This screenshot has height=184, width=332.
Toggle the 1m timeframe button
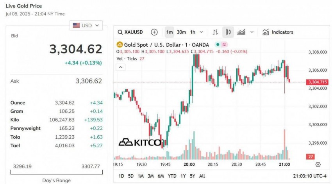(169, 32)
